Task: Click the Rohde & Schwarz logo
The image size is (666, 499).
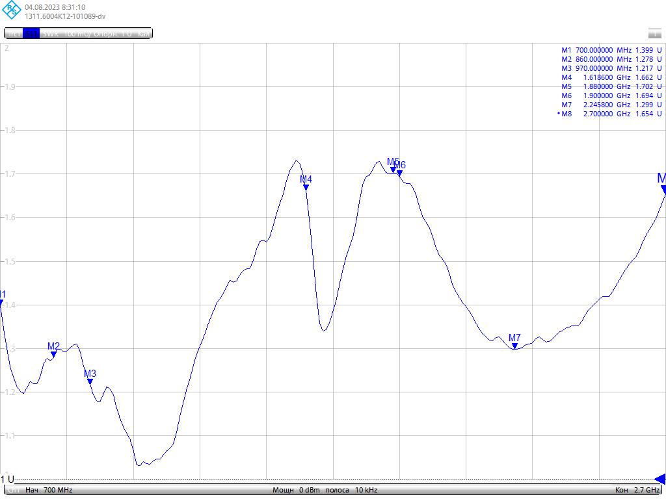Action: (x=12, y=10)
